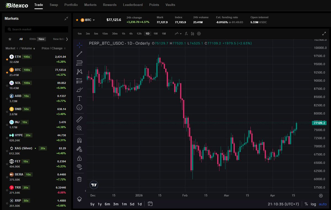Viewport: 331px width, 210px height.
Task: Sort markets by Price / Change
Action: [54, 48]
